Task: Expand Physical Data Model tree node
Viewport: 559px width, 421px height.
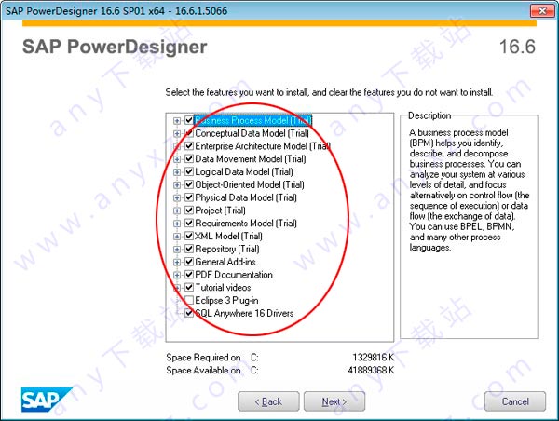Action: [177, 197]
